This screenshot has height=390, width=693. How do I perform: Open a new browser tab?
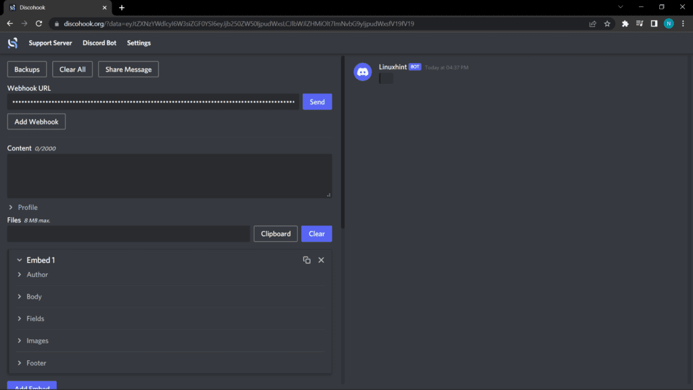[122, 7]
